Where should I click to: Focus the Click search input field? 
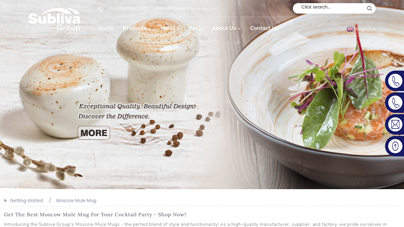(x=330, y=8)
